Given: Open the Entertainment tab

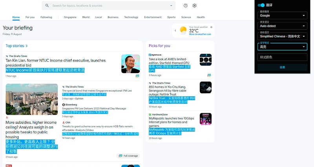Looking at the screenshot, I should [x=153, y=17].
